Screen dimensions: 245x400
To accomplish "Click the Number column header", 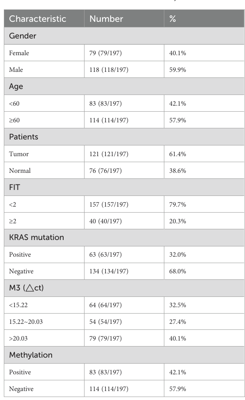I will point(106,19).
